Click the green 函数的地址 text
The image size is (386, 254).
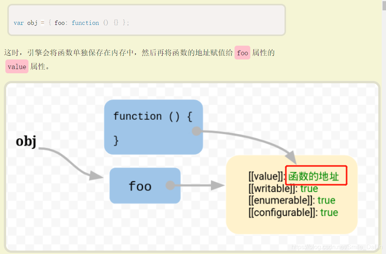[314, 176]
